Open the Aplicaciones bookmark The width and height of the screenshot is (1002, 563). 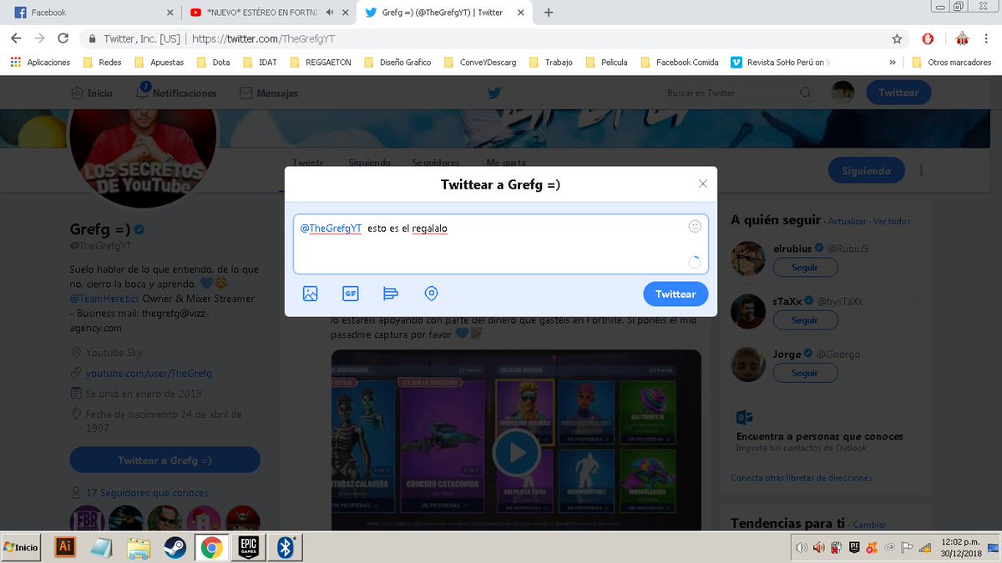coord(41,62)
